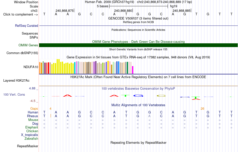Select the Mouse species row label

coord(33,120)
